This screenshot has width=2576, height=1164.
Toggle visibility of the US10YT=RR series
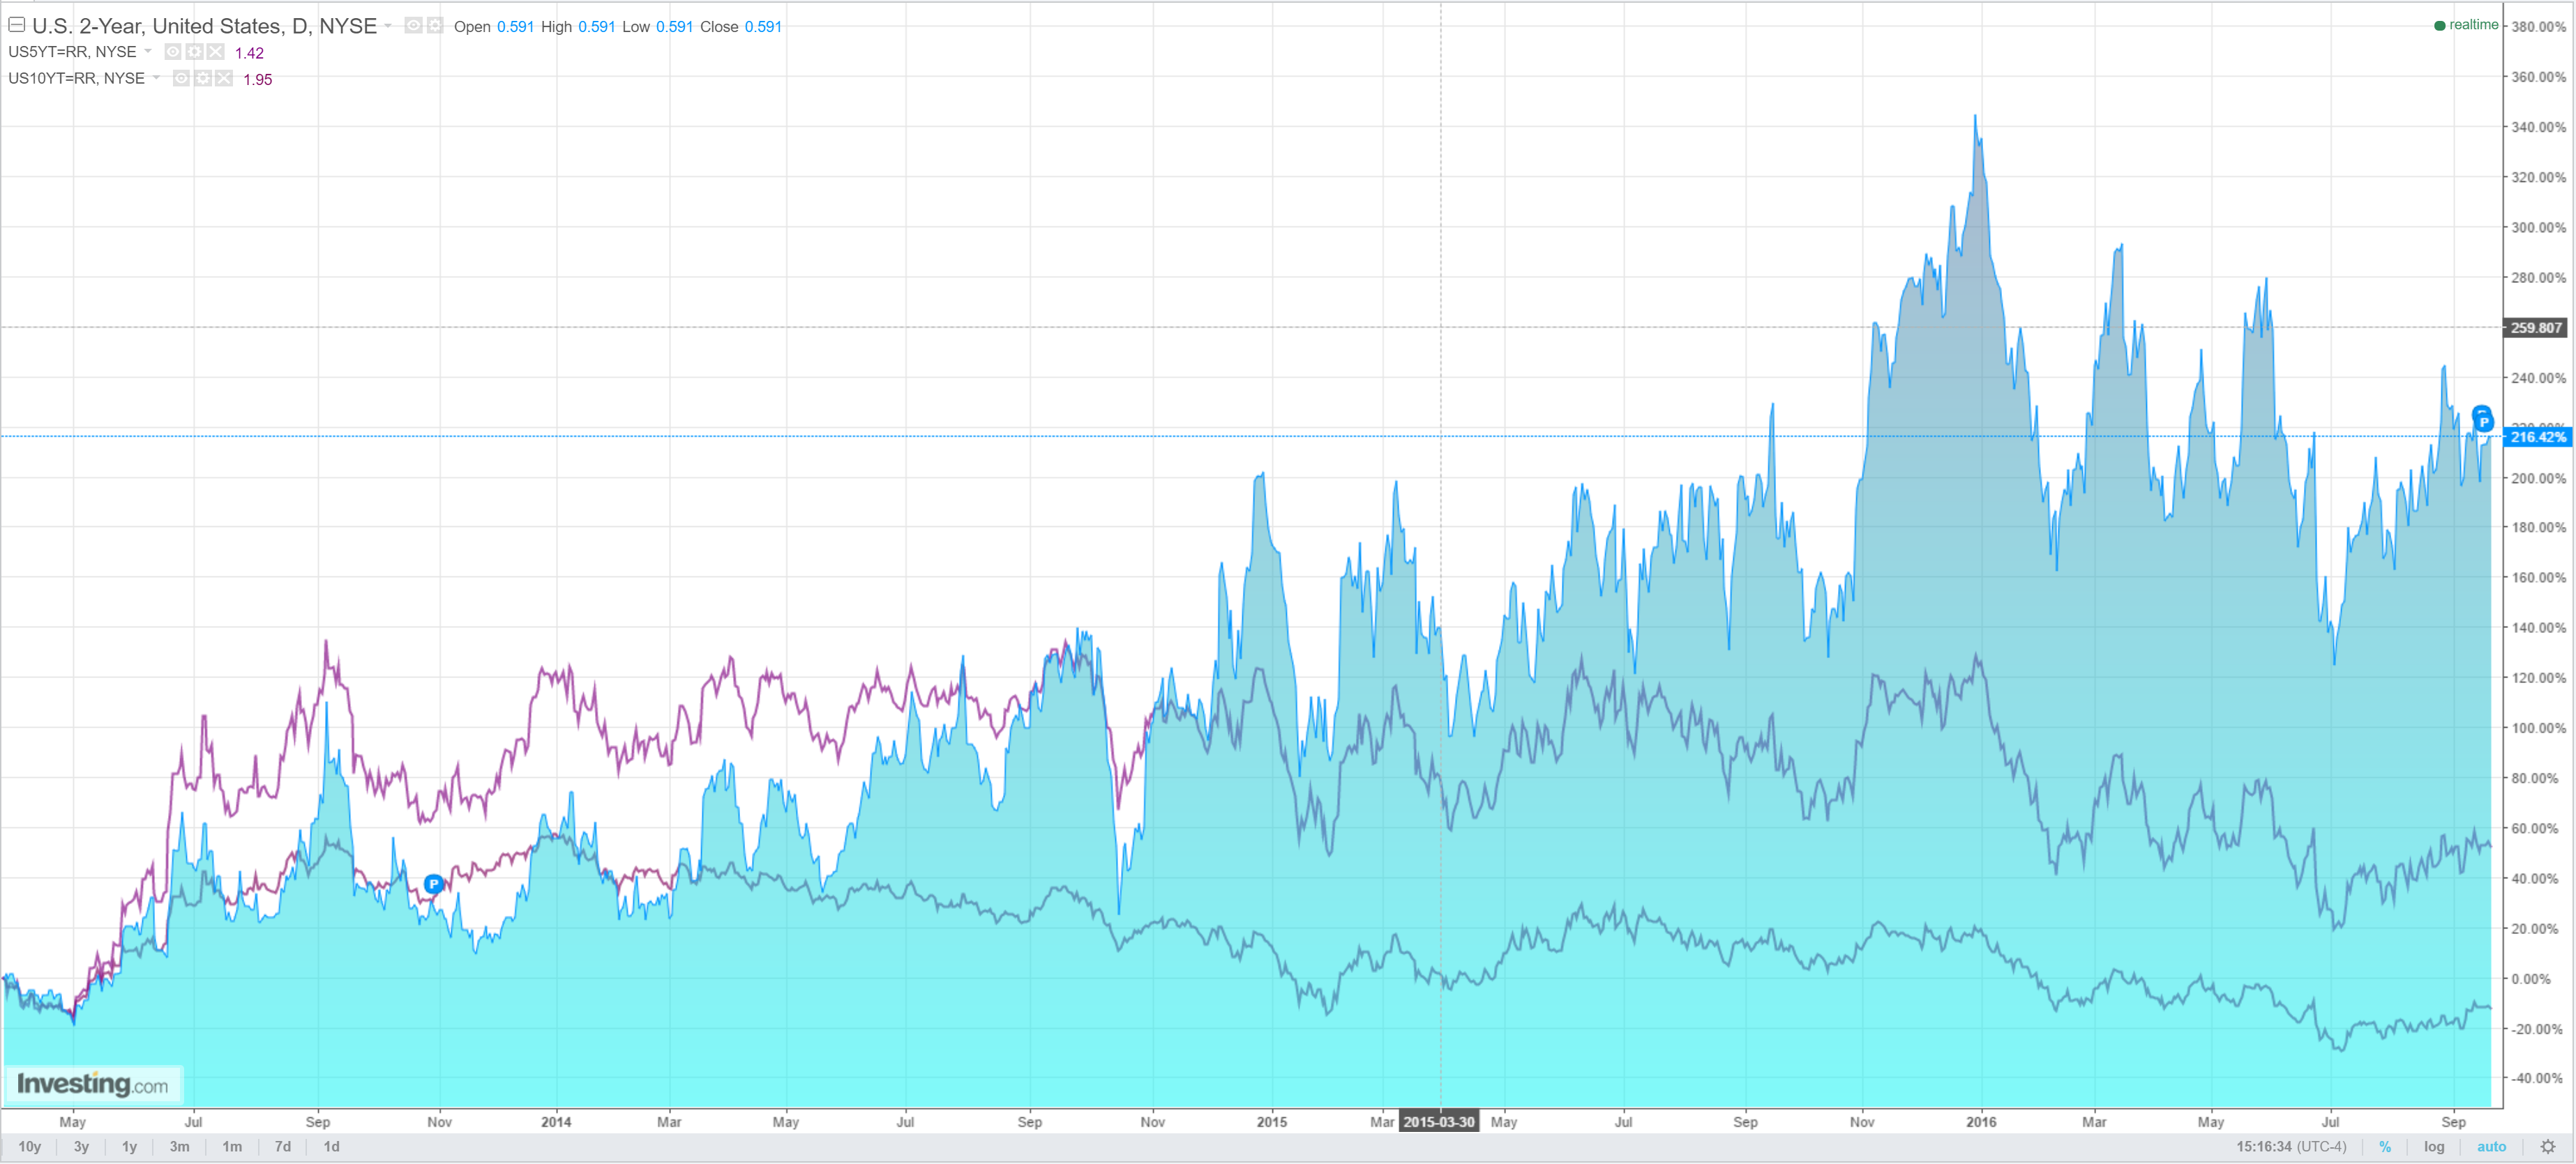pos(181,78)
